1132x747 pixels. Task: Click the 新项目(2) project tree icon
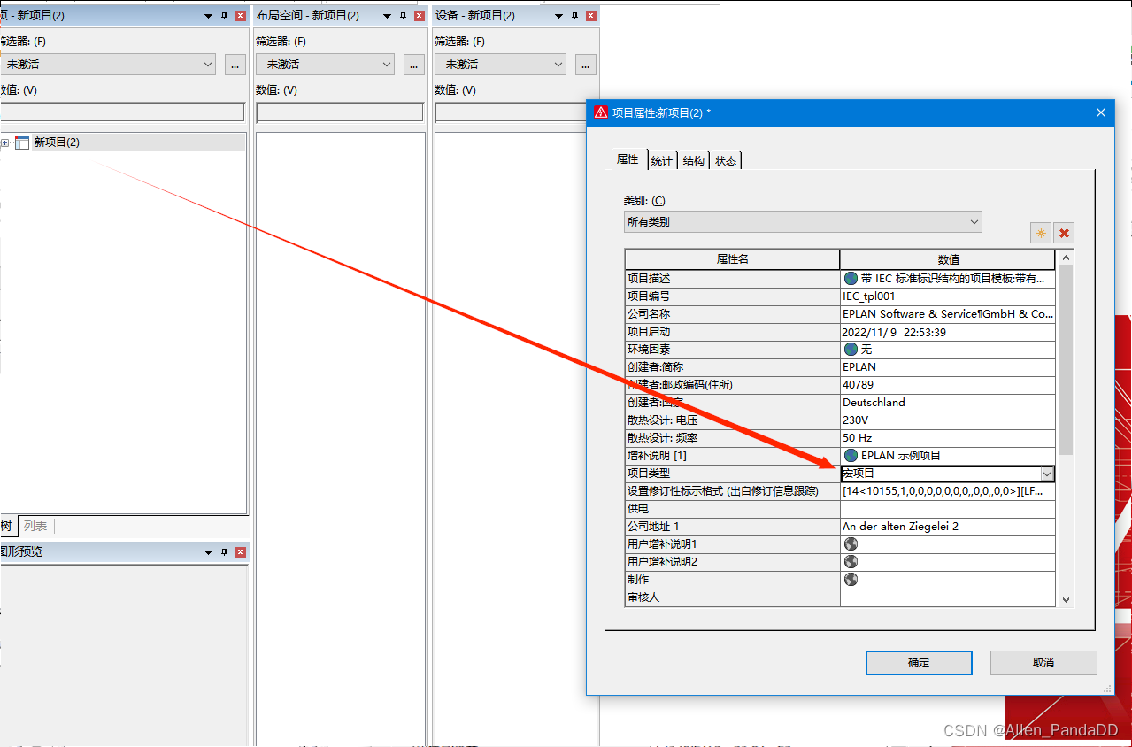click(22, 142)
